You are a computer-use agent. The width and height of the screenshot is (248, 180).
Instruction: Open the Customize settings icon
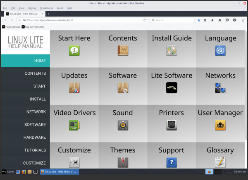(x=74, y=162)
